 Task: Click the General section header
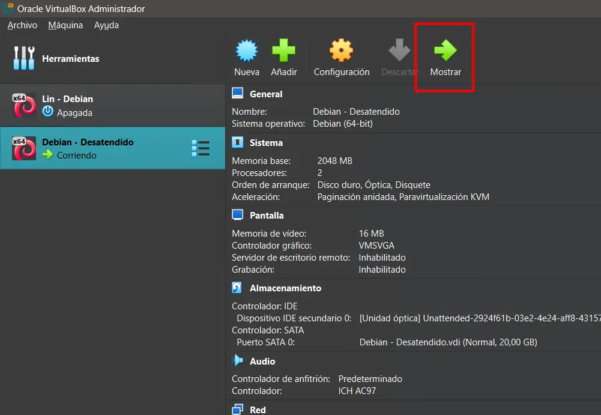pos(266,94)
